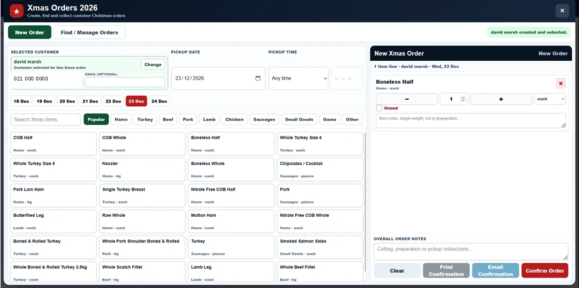Decrease Boneless Half quantity with minus button
579x288 pixels.
(407, 99)
